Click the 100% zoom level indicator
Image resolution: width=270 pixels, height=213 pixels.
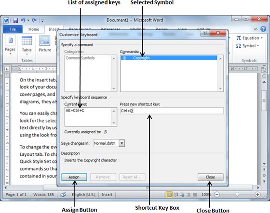click(x=206, y=195)
